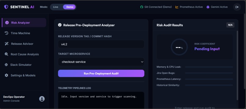Go to Root Cause Analysis page

pyautogui.click(x=24, y=54)
